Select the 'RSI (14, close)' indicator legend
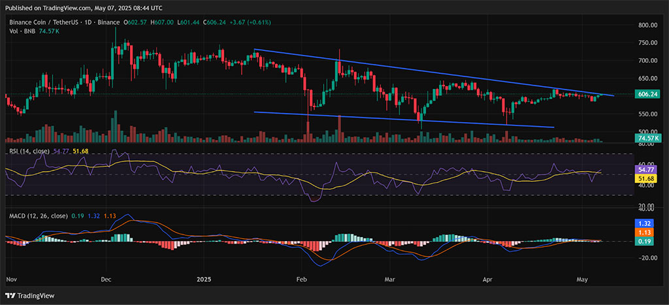Image resolution: width=669 pixels, height=305 pixels. [x=29, y=151]
